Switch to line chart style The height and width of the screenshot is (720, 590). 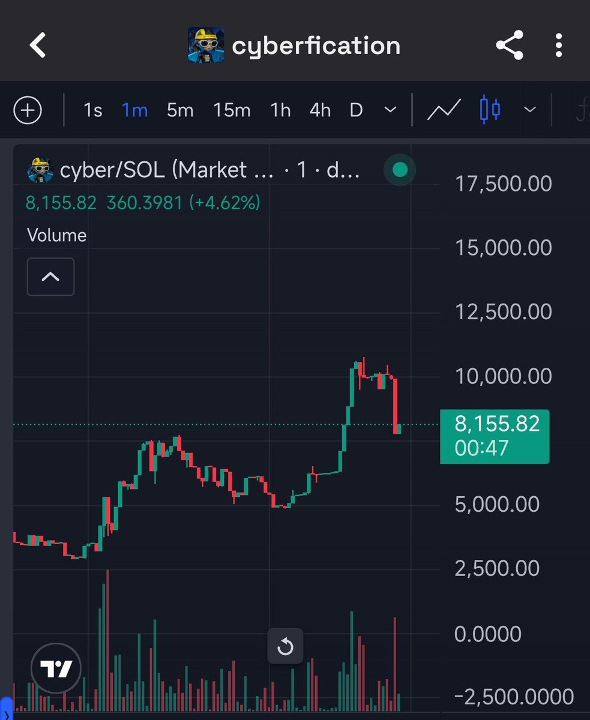[444, 110]
